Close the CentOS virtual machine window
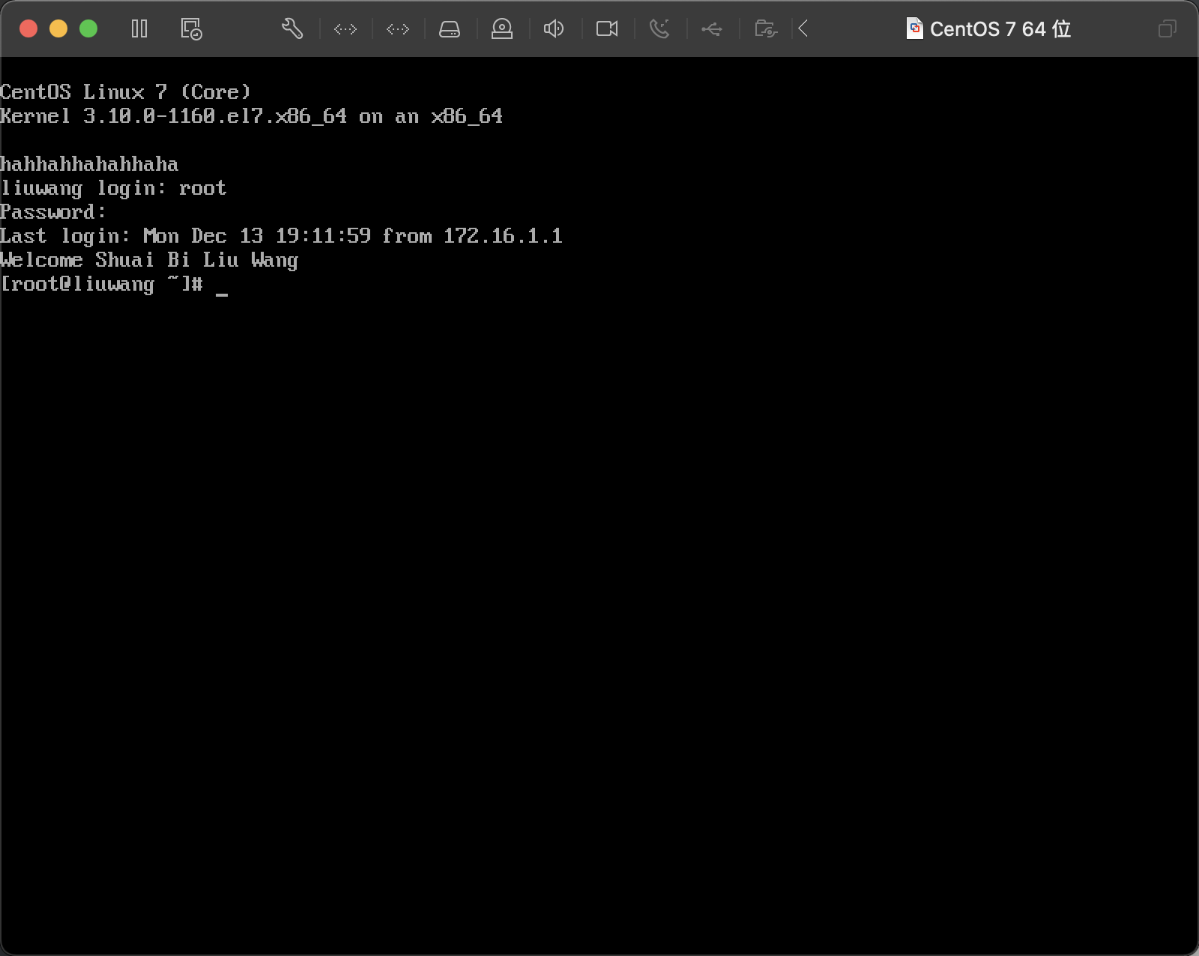 28,28
